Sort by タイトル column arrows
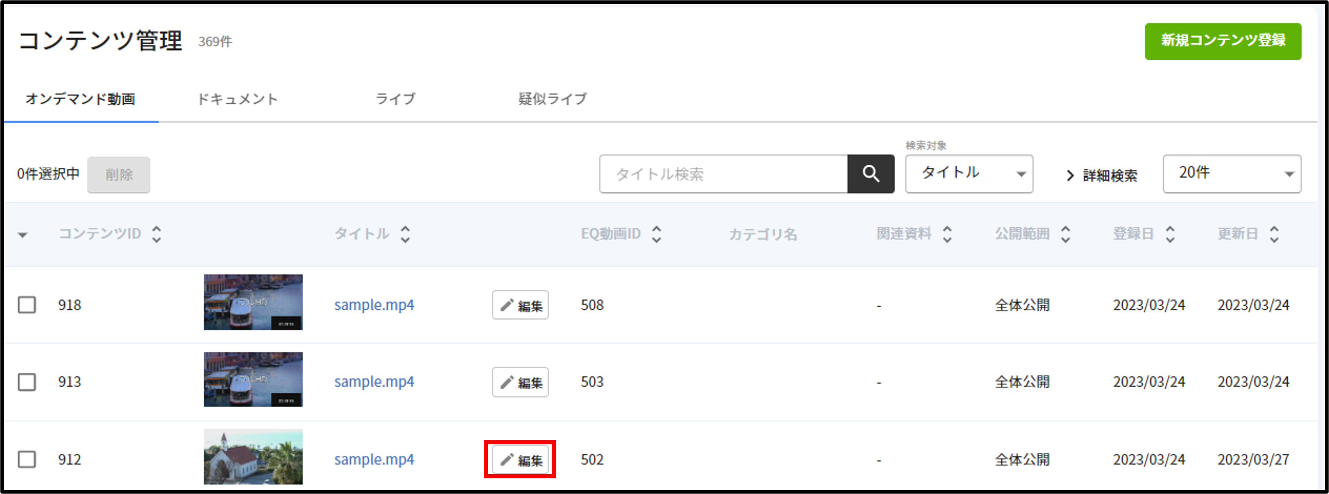Image resolution: width=1329 pixels, height=494 pixels. click(x=406, y=234)
